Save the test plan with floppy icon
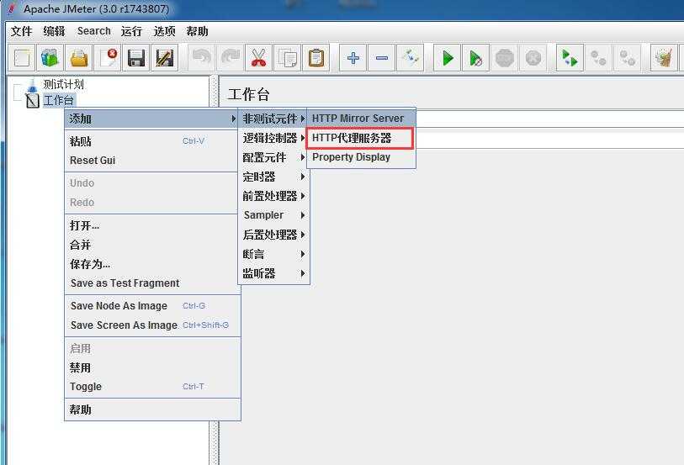Image resolution: width=684 pixels, height=465 pixels. [136, 57]
